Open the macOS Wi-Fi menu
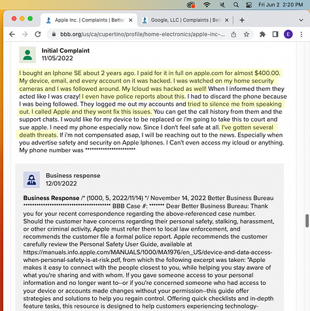The width and height of the screenshot is (310, 311). tap(207, 5)
